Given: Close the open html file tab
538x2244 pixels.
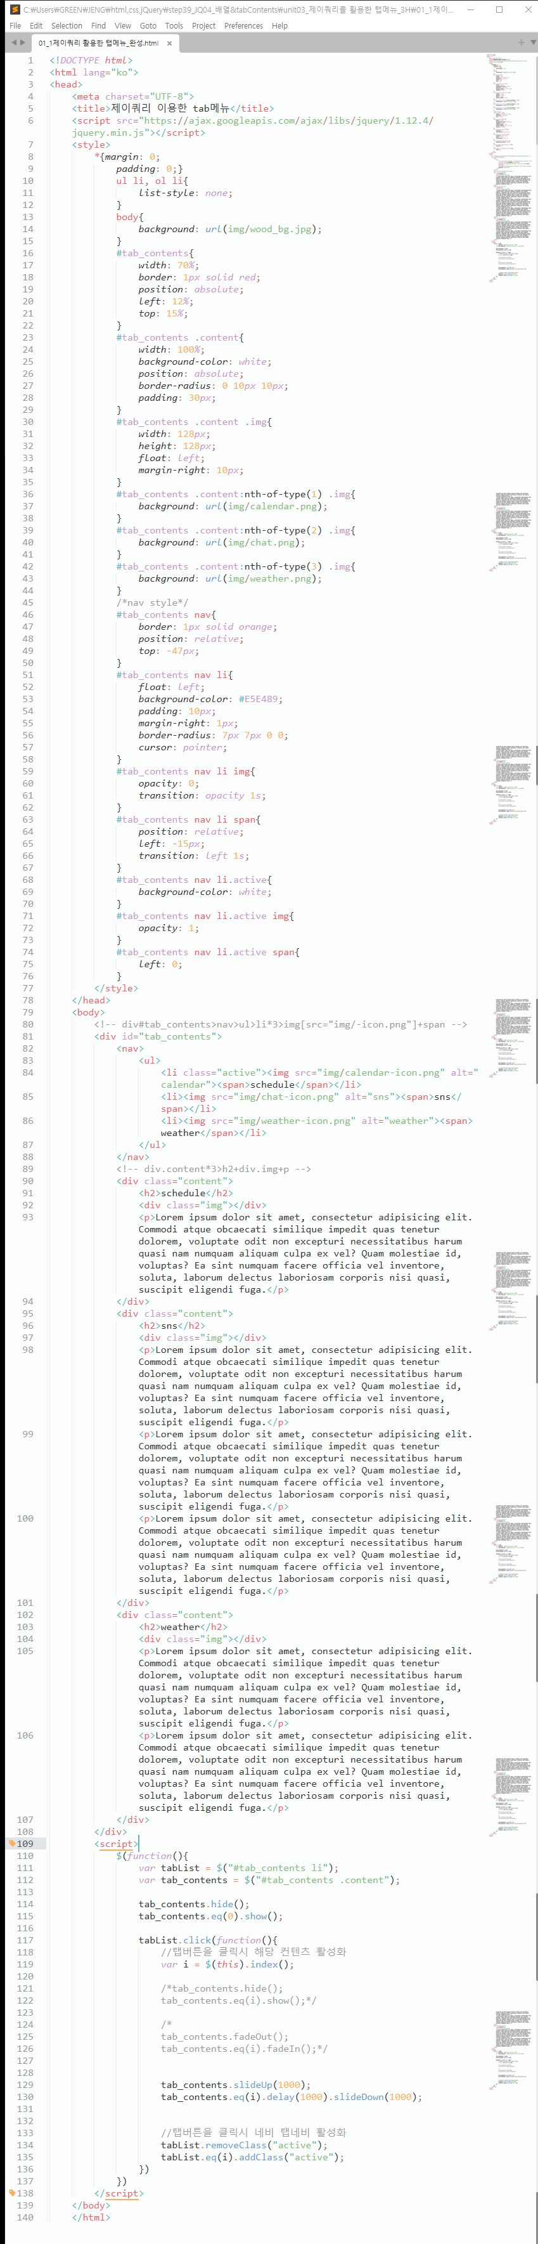Looking at the screenshot, I should tap(169, 44).
